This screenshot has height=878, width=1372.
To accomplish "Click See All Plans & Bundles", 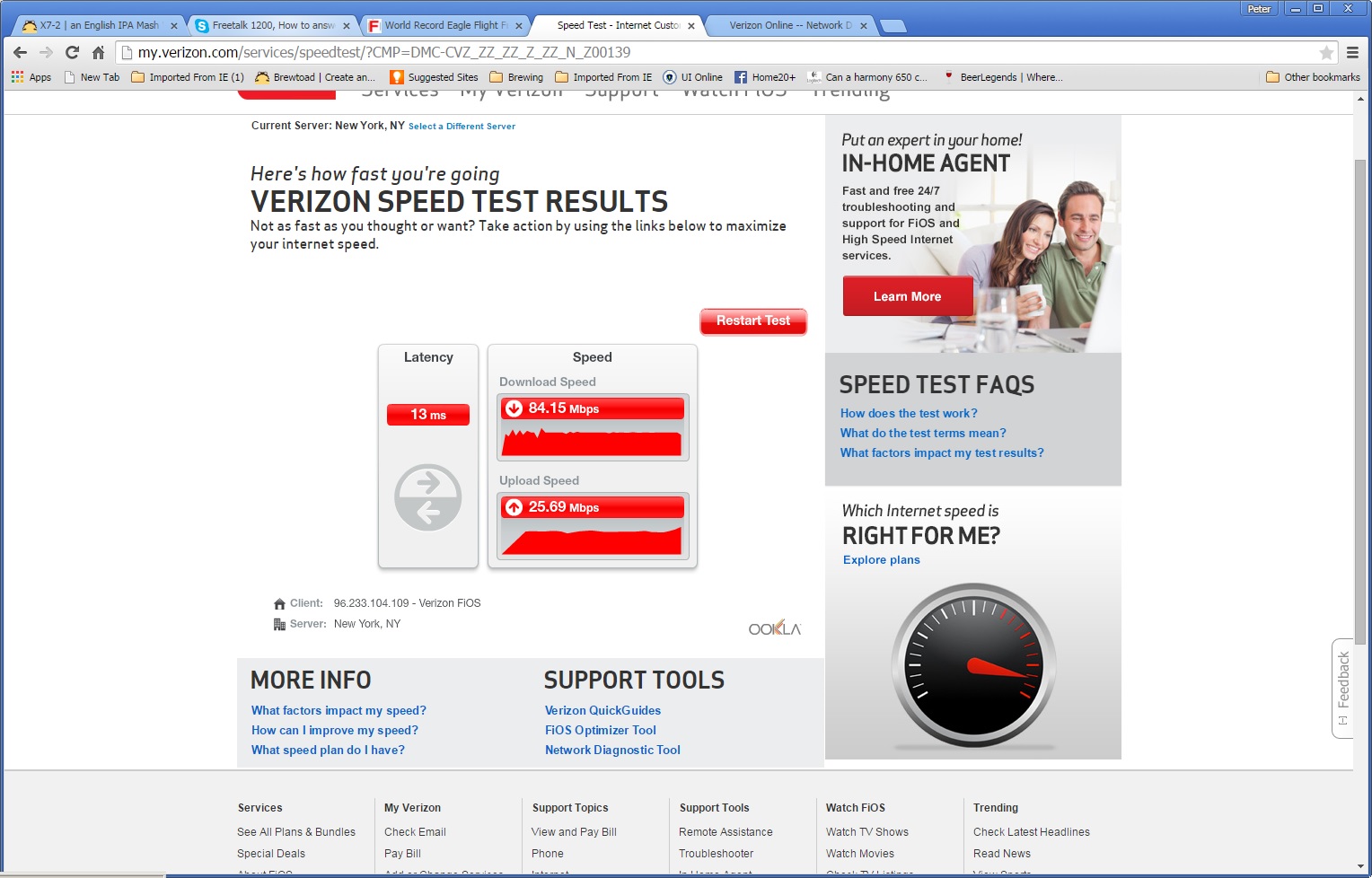I will [x=296, y=832].
